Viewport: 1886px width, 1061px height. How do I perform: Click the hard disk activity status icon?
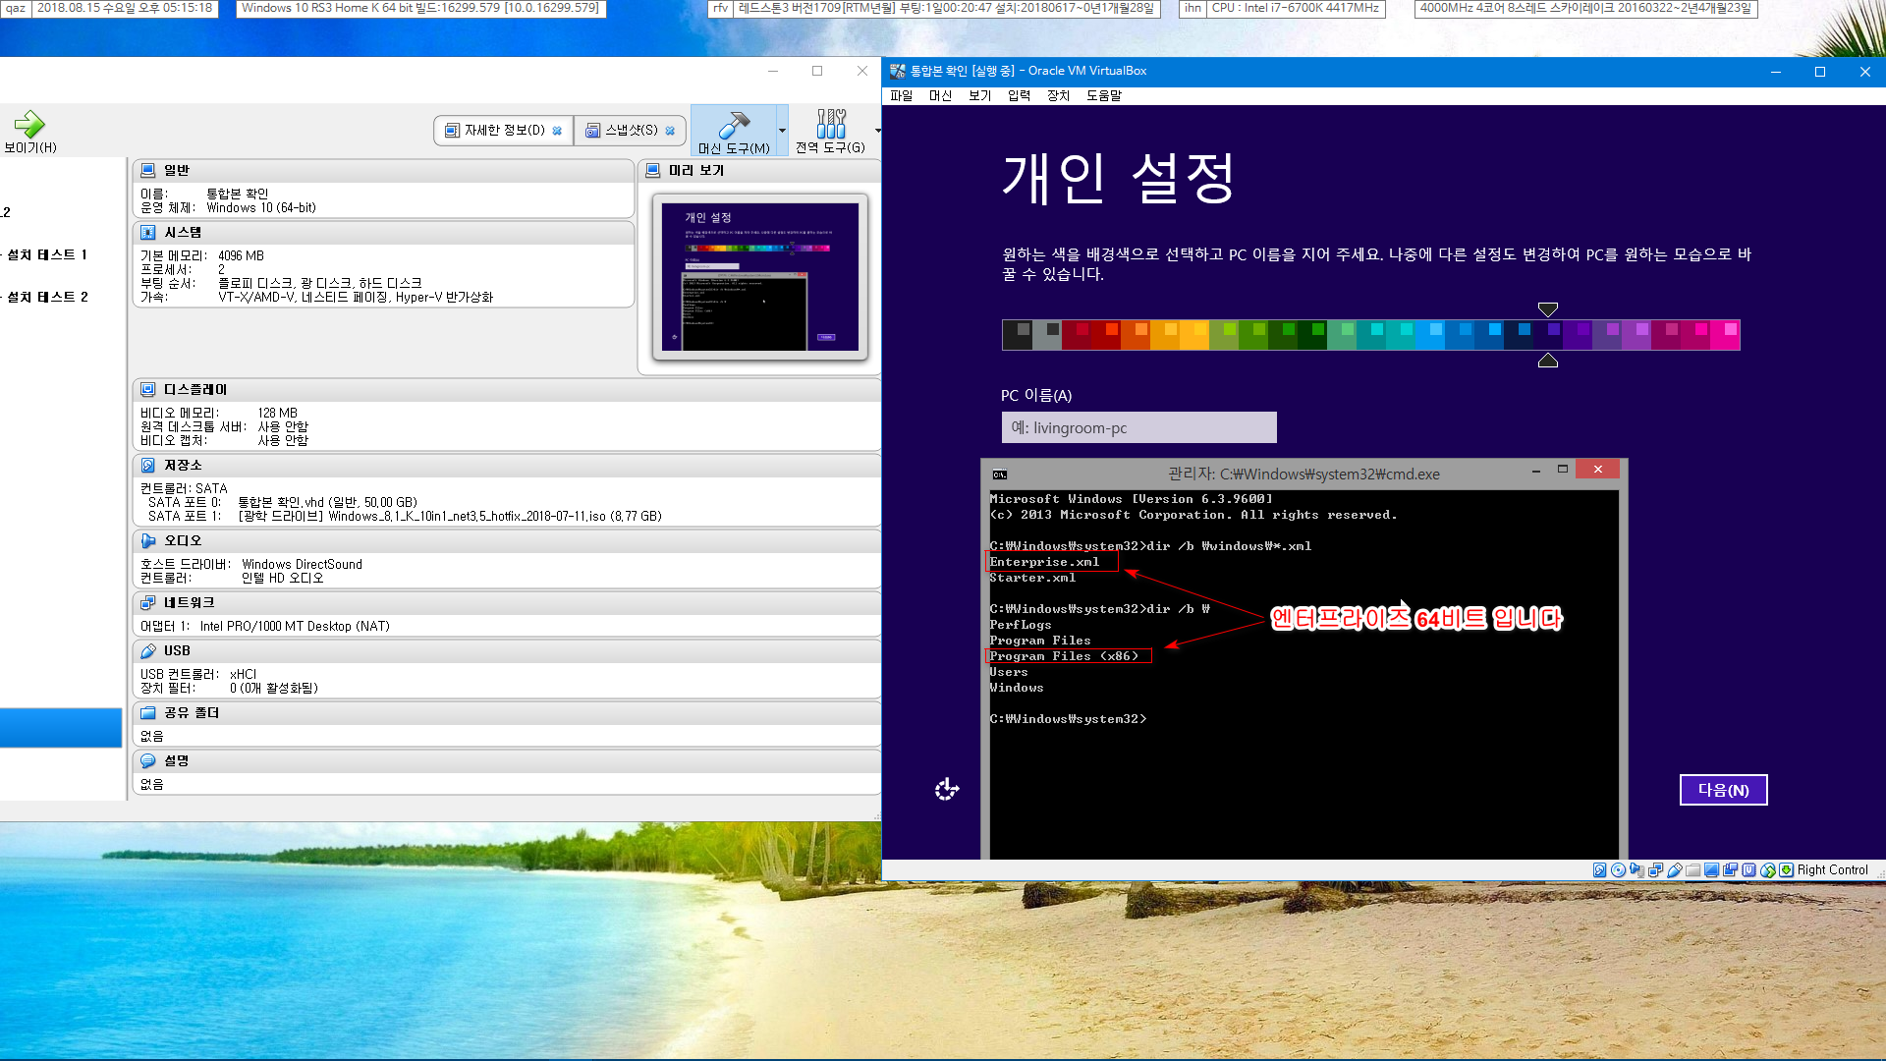1599,869
